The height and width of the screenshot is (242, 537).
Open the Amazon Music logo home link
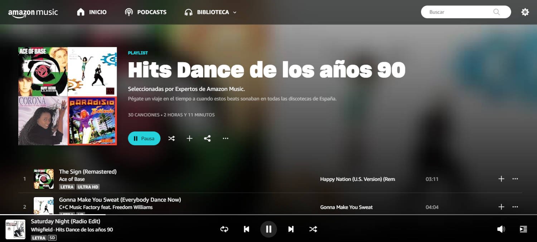point(33,12)
